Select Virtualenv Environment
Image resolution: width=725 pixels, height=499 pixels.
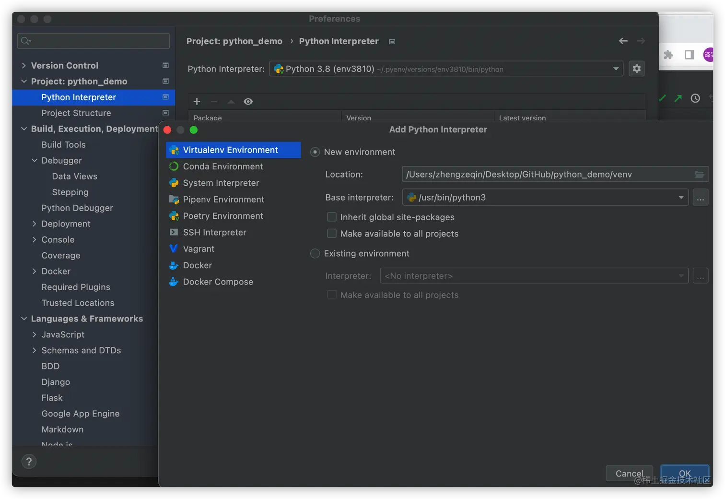tap(234, 150)
